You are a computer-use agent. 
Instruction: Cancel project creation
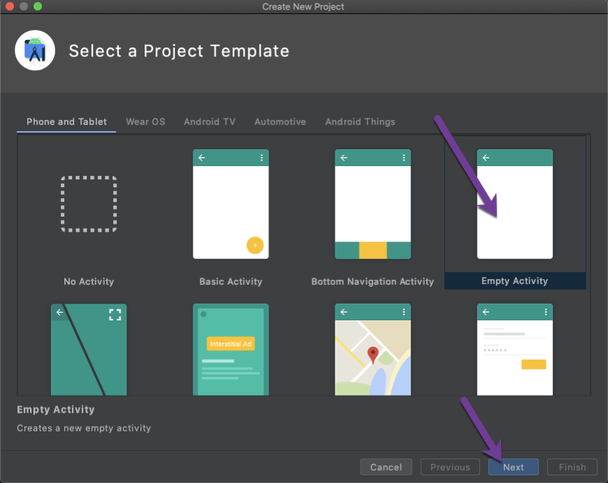pyautogui.click(x=386, y=467)
